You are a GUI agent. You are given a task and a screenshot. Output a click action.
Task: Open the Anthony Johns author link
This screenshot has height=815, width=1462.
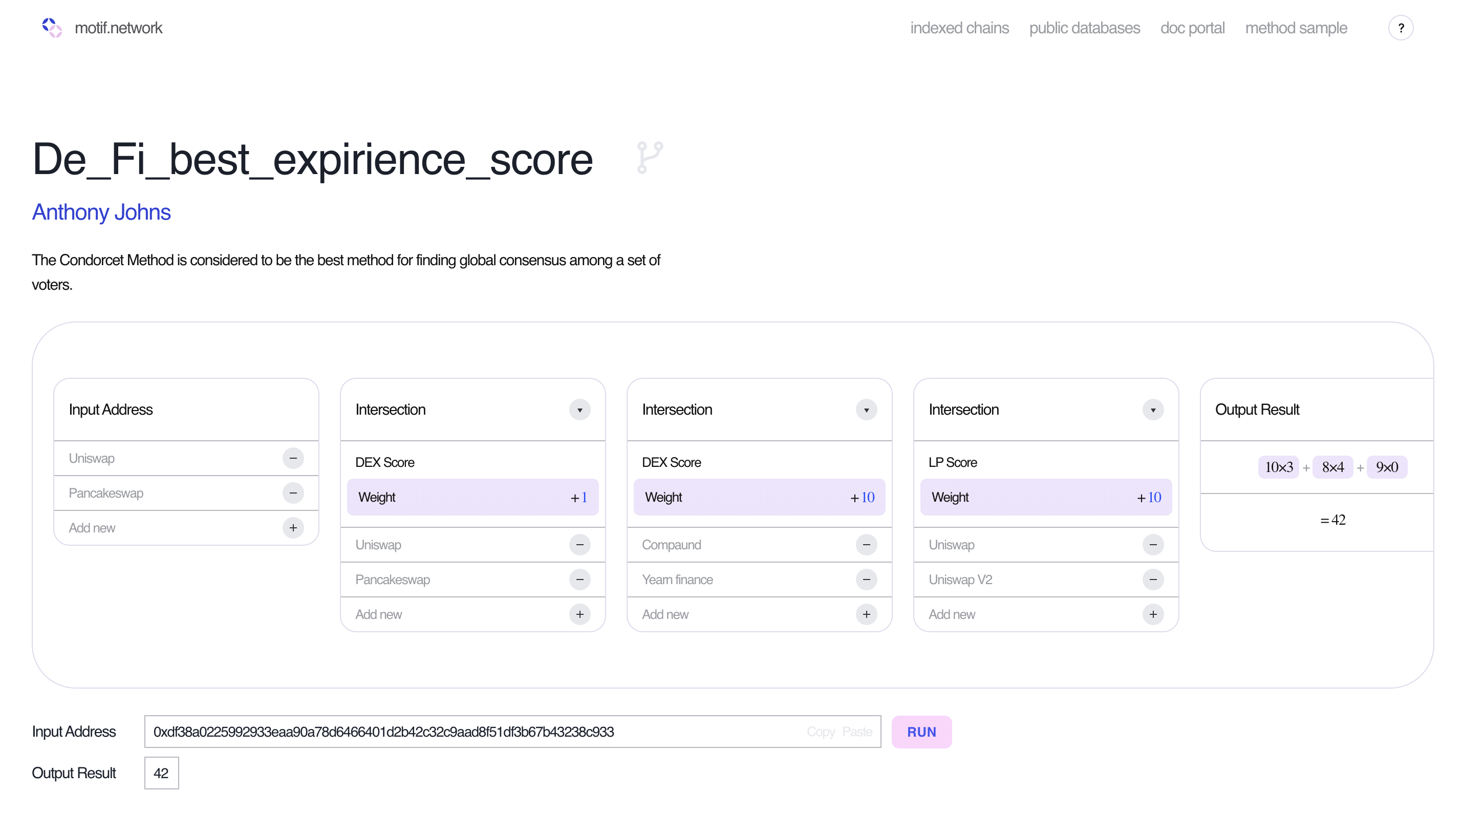(101, 212)
